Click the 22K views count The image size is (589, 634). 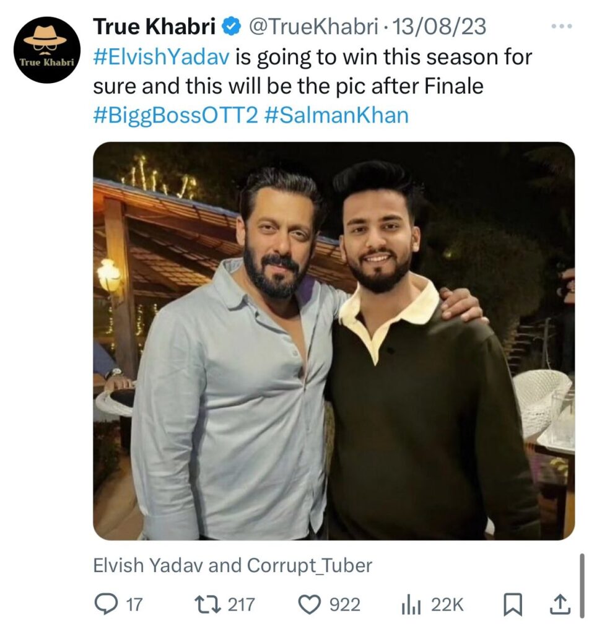[447, 604]
